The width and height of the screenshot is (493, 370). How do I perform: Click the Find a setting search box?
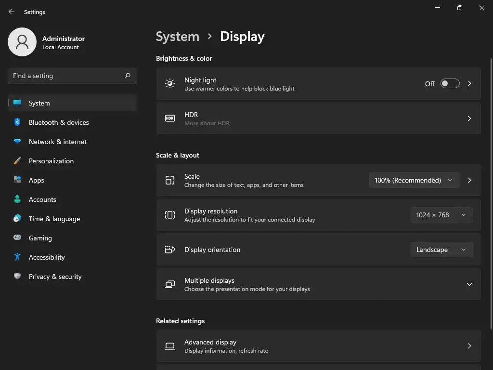pos(66,76)
